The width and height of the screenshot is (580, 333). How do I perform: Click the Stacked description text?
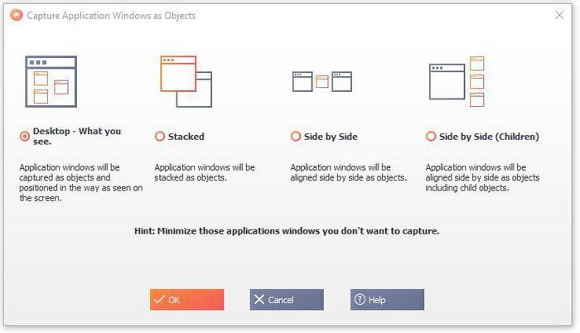tap(205, 172)
